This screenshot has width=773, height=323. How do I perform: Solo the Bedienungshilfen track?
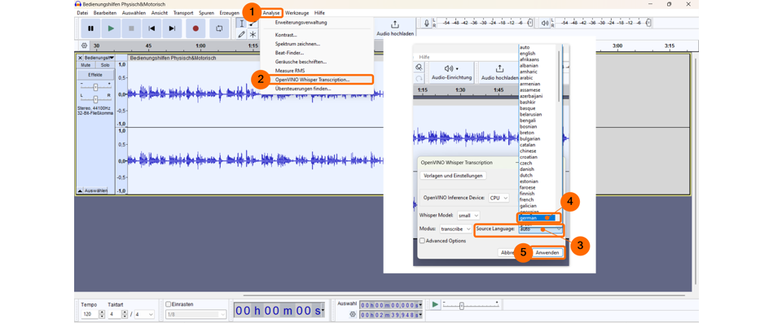tap(104, 65)
